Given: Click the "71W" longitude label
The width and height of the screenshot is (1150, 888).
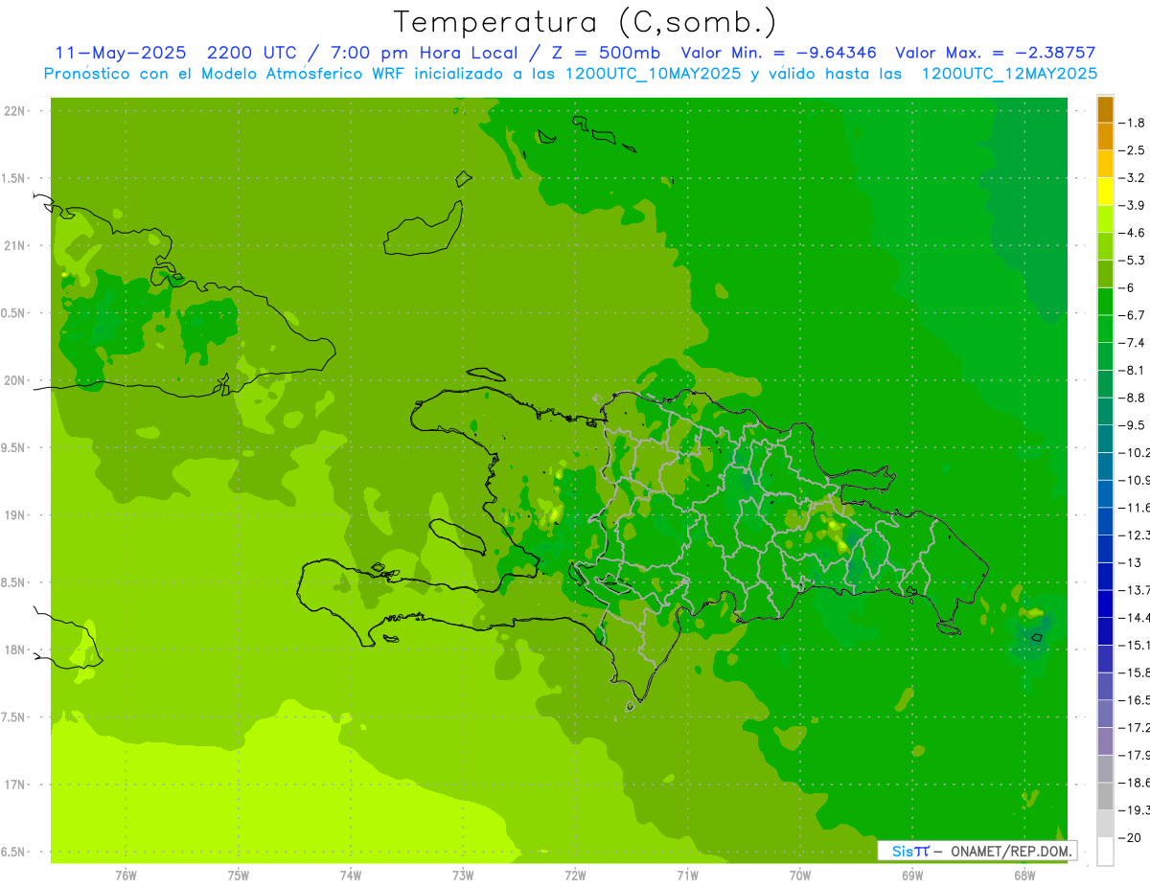Looking at the screenshot, I should (687, 874).
